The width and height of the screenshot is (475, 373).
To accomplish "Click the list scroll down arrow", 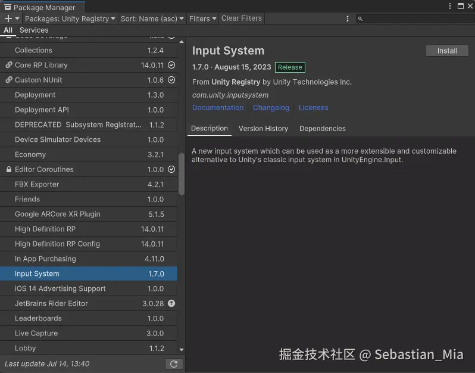I will pos(182,350).
